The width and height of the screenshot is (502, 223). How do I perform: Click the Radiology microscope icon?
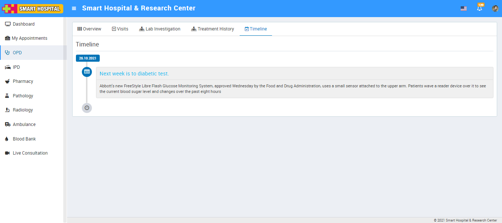[7, 110]
